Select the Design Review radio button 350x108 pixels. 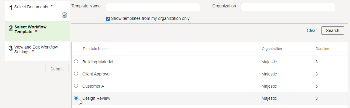[76, 98]
